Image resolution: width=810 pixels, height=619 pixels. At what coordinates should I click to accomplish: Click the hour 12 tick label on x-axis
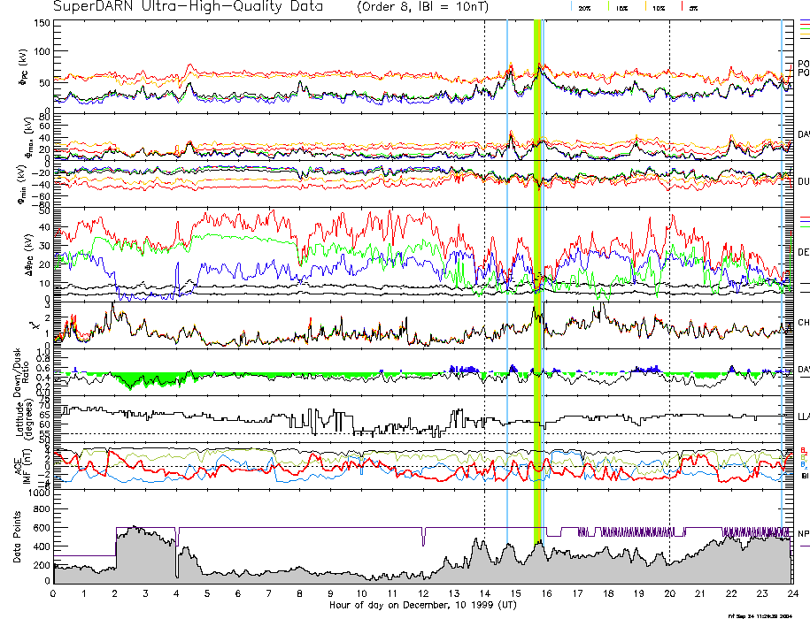(423, 592)
